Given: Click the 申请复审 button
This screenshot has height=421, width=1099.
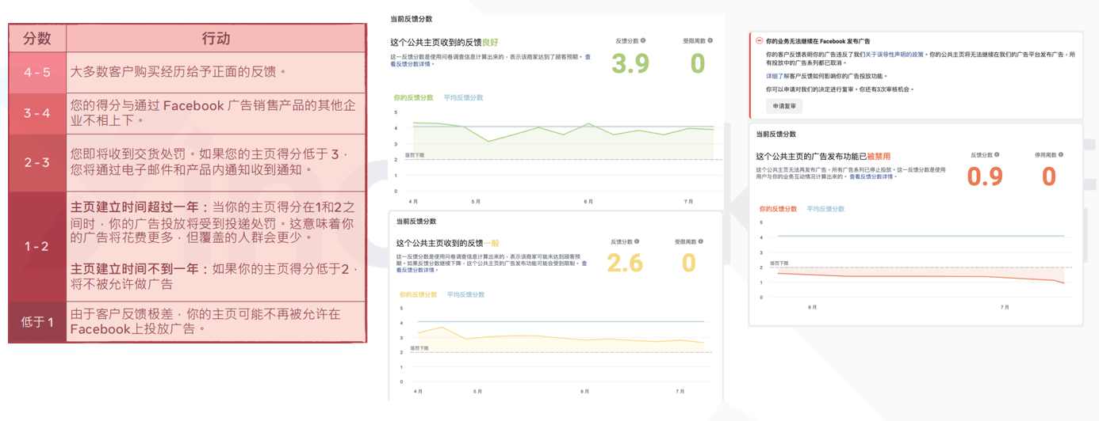Looking at the screenshot, I should pos(784,106).
